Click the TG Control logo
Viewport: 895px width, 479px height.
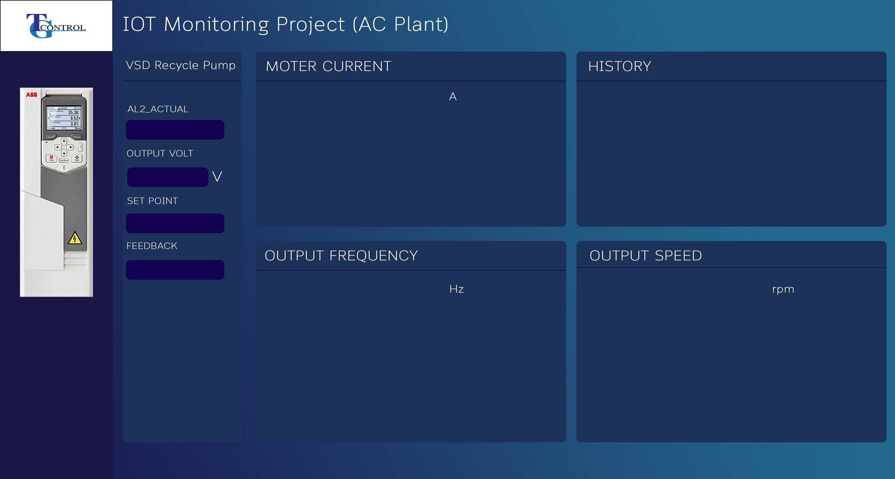pos(56,26)
